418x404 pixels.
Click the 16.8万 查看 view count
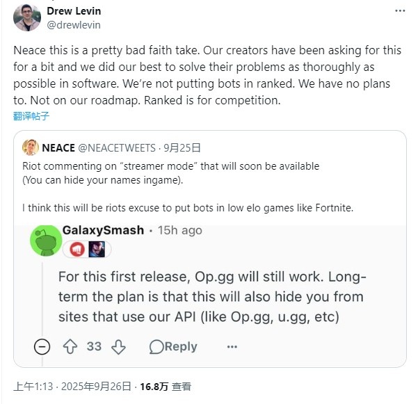(x=167, y=387)
